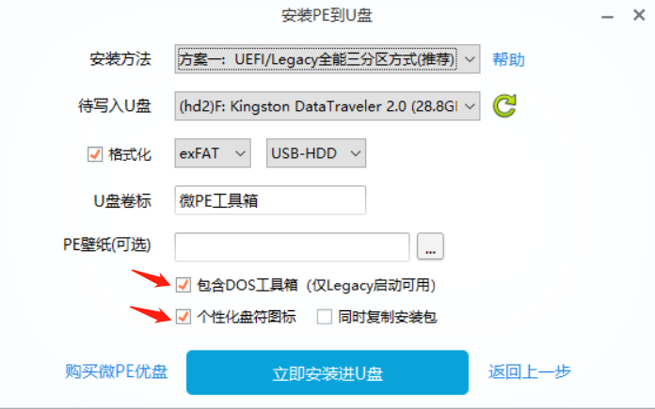Refresh the USB drive list

pos(504,105)
